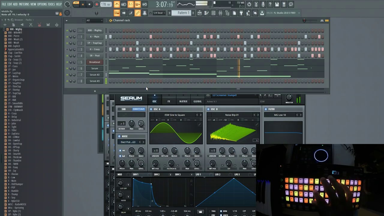Open the mixer view icon
Viewport: 384px width, 216px height.
click(220, 13)
